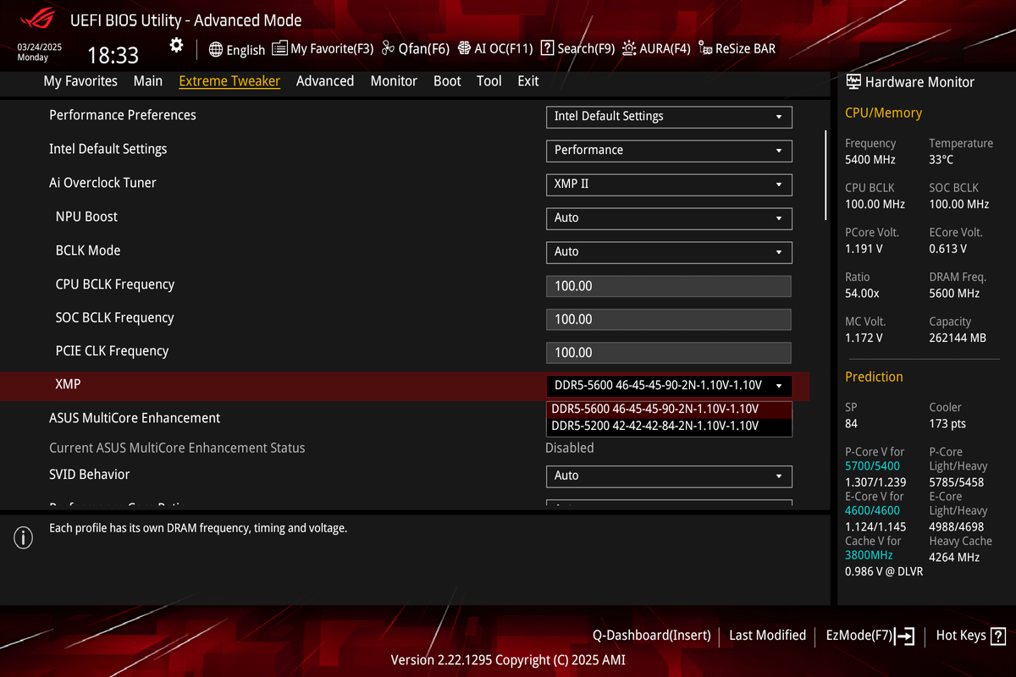Expand Performance Preferences dropdown
1016x677 pixels.
tap(669, 117)
